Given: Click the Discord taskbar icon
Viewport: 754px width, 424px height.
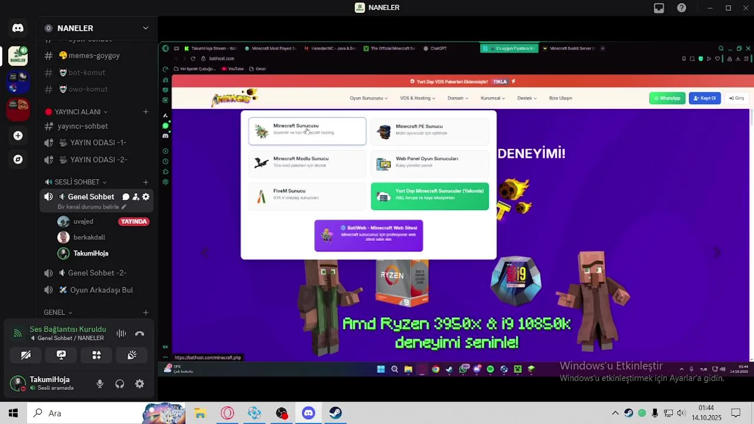Looking at the screenshot, I should click(x=309, y=413).
